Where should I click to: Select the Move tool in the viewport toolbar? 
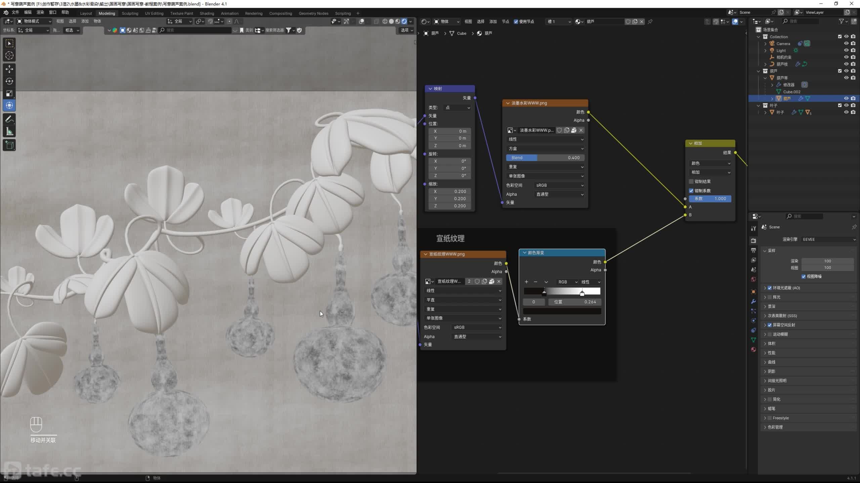pos(9,69)
